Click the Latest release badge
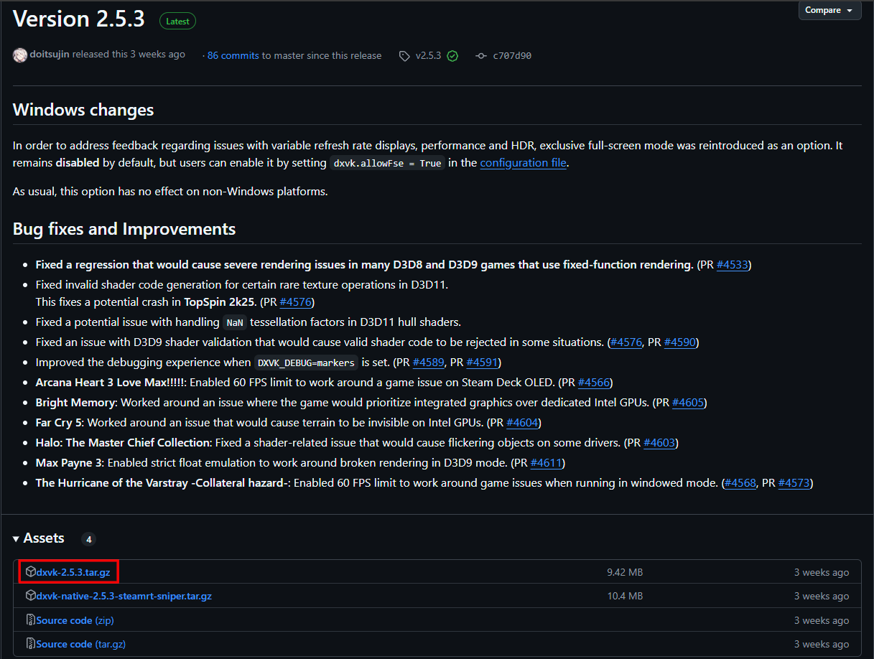 [177, 22]
